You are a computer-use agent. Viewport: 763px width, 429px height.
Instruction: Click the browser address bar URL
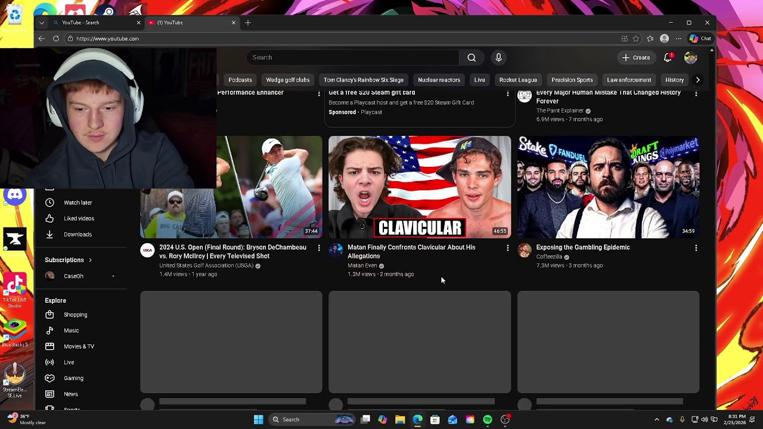[x=107, y=38]
